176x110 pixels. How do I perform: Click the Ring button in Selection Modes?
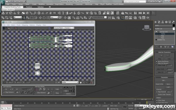pos(57,93)
